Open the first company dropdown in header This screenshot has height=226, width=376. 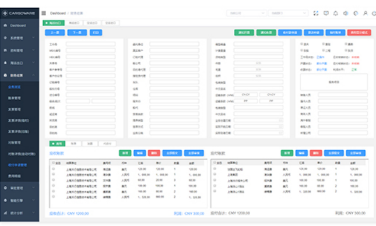(x=246, y=13)
